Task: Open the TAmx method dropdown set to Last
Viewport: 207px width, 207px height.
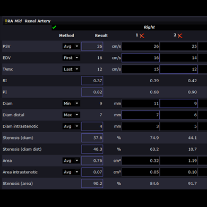Action: click(x=71, y=69)
